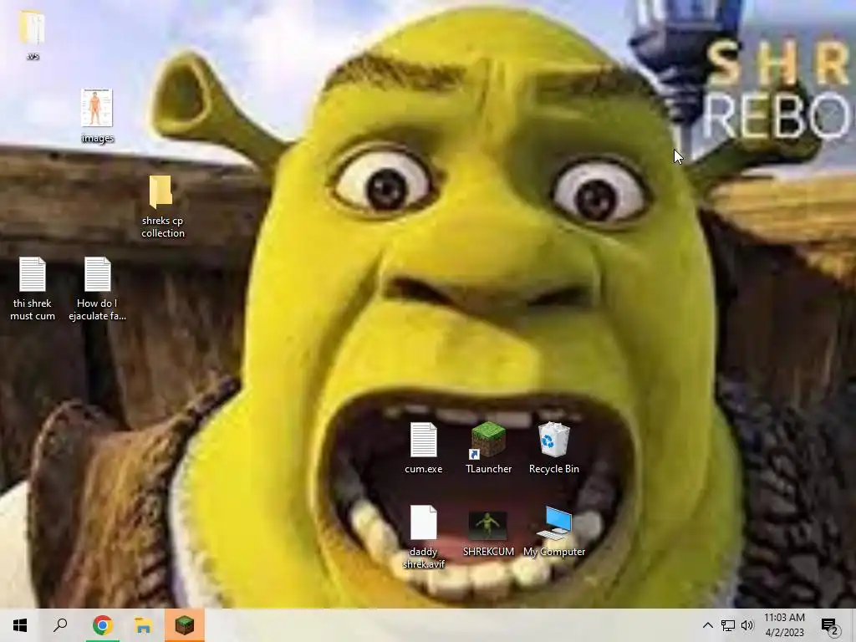Open the clock showing 11:03 AM
Image resolution: width=856 pixels, height=642 pixels.
pyautogui.click(x=784, y=625)
